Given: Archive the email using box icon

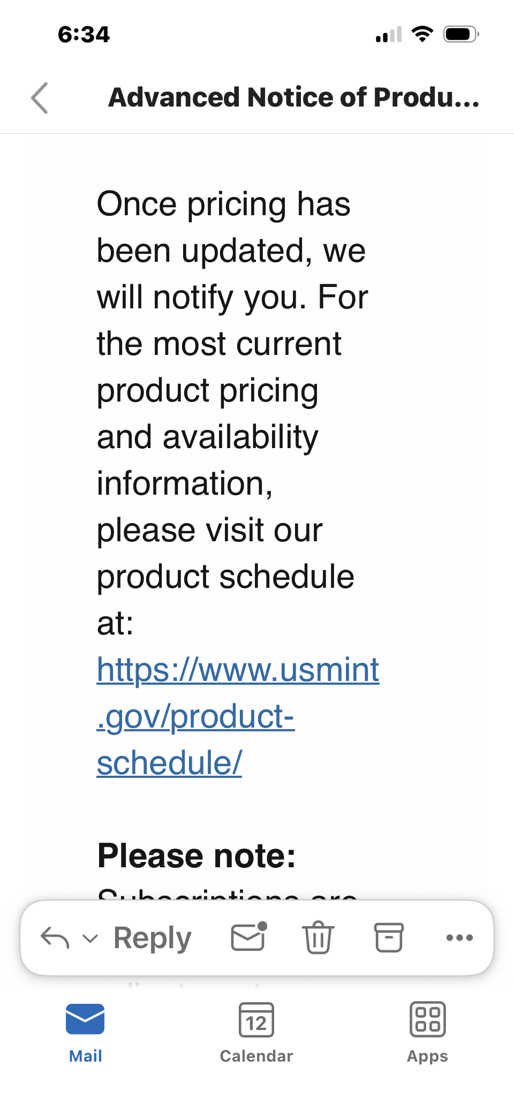Looking at the screenshot, I should click(389, 937).
